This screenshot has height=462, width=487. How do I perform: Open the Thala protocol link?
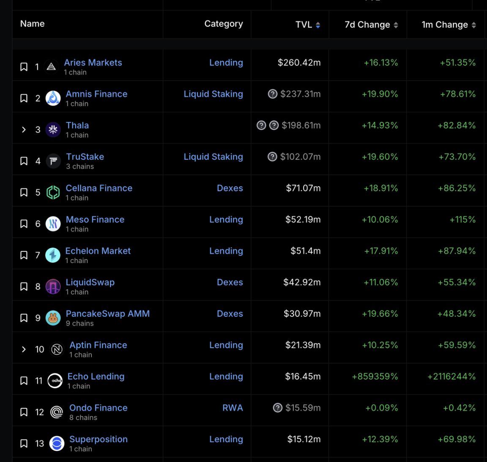coord(77,125)
